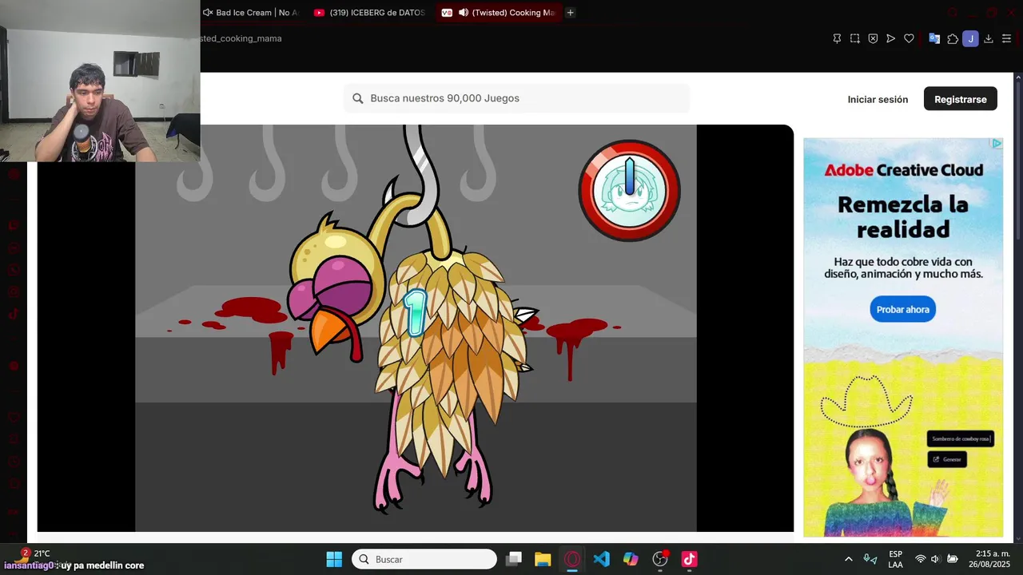Open Visual Studio Code from the taskbar
Screen dimensions: 1023x575
(602, 559)
